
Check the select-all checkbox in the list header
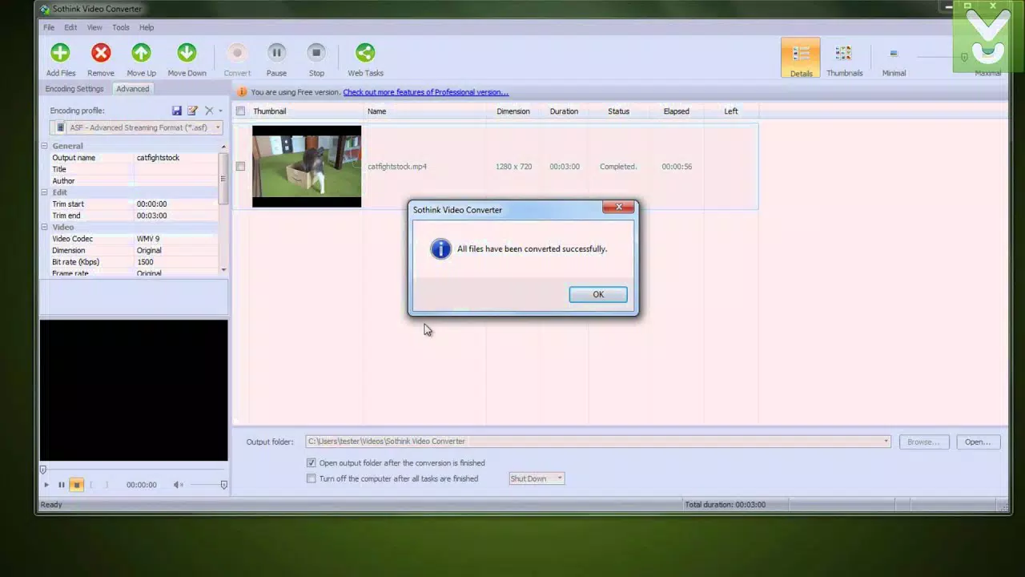(240, 111)
